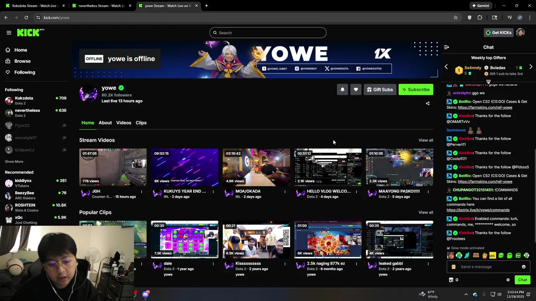Open options menu for dale clip
Viewport: 536px width, 301px height.
click(213, 264)
